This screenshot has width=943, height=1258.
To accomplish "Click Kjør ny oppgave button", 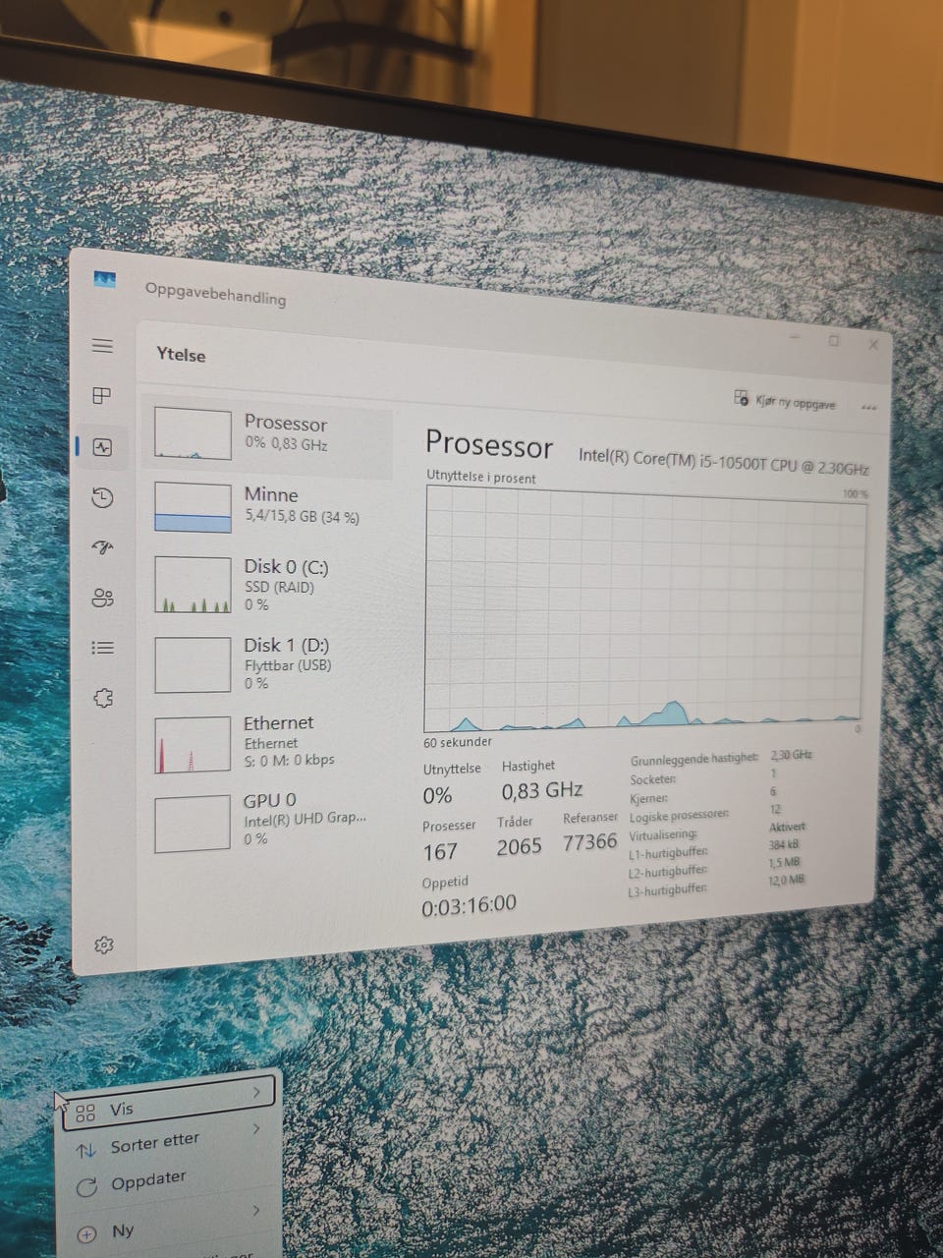I will click(x=785, y=401).
